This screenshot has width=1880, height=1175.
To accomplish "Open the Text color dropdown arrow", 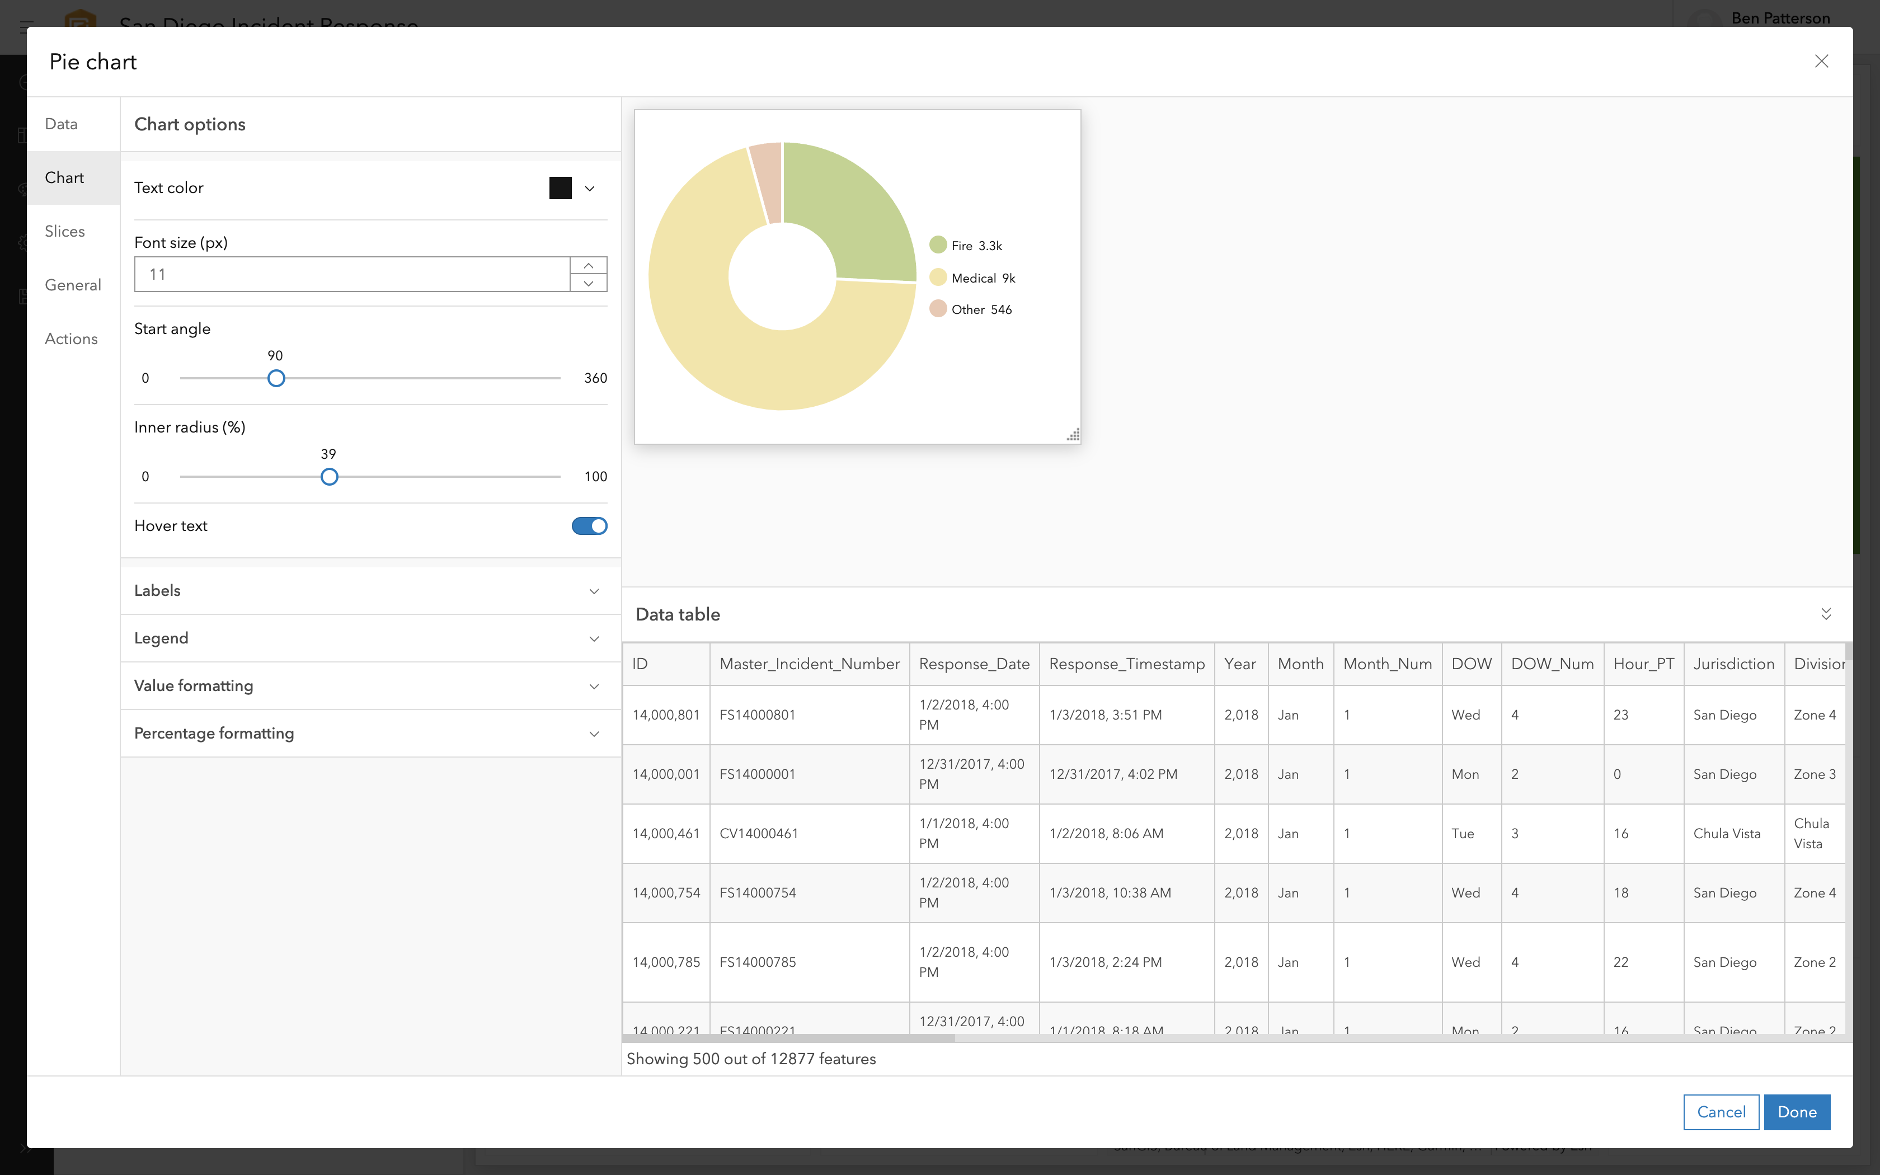I will click(590, 188).
